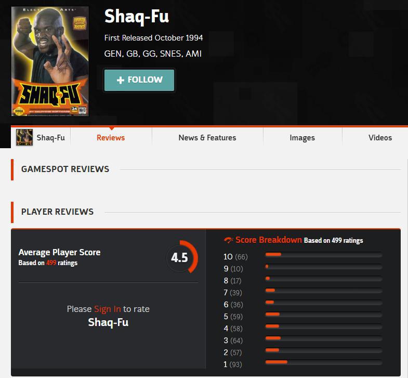Click the GameSpot Reviews section heading

coord(65,169)
